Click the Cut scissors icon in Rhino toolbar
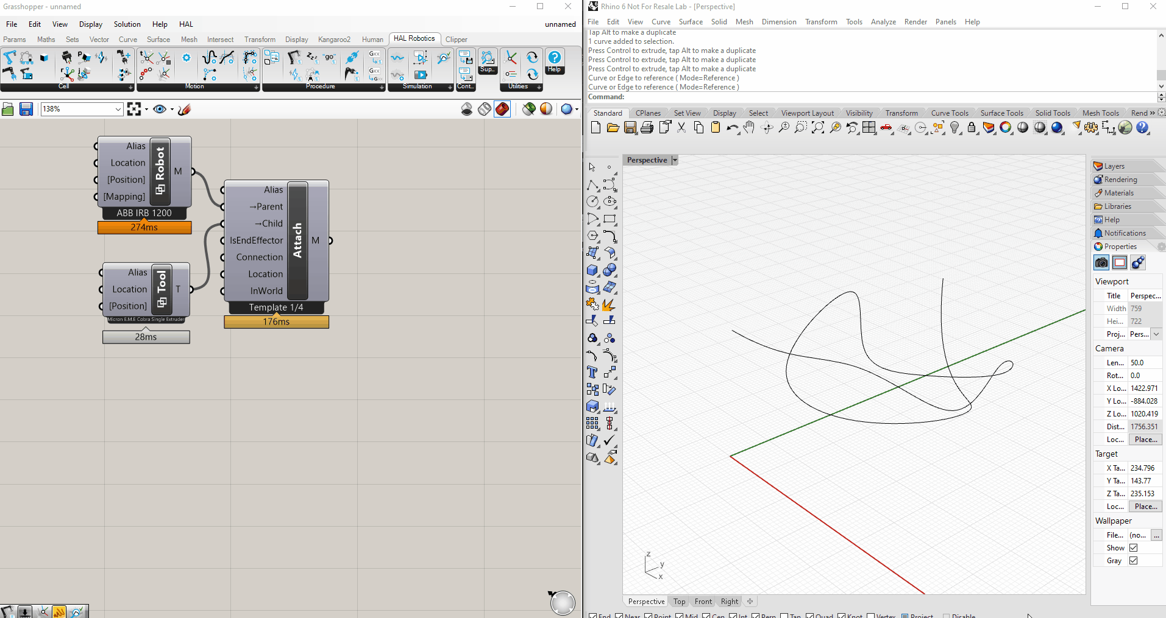 [681, 127]
